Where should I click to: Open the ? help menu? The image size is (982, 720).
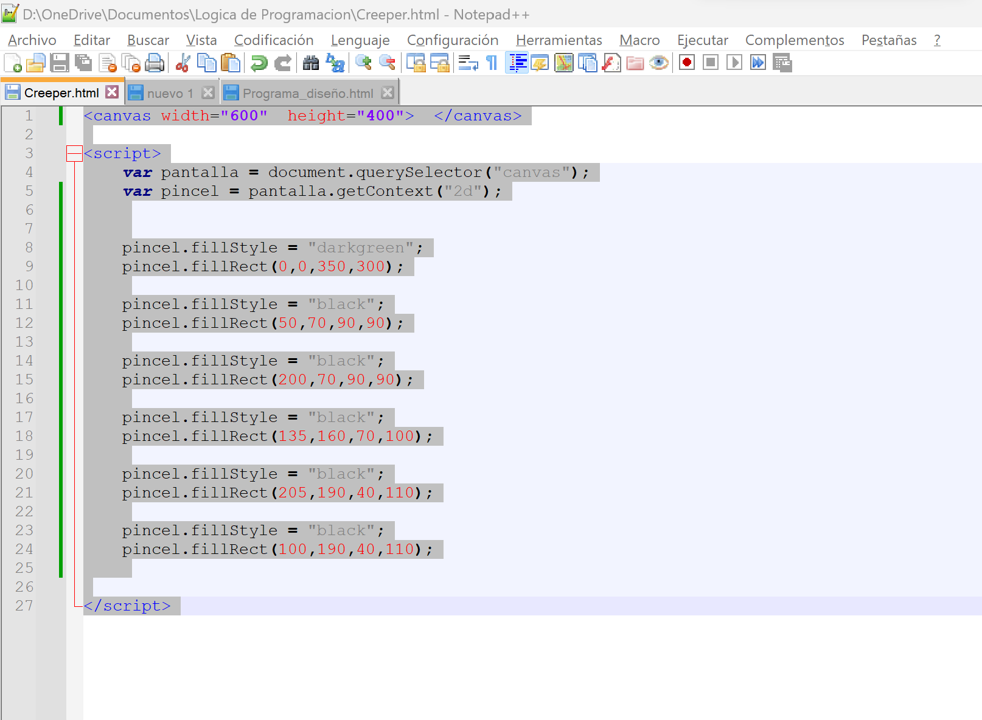[x=937, y=40]
